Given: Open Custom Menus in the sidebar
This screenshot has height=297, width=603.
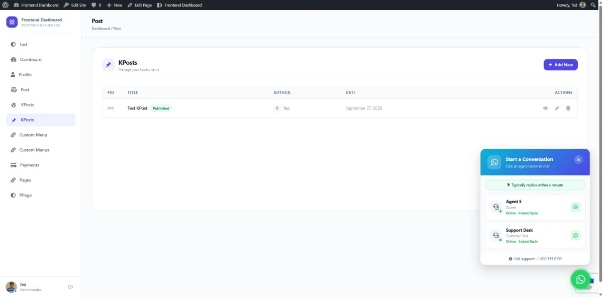Looking at the screenshot, I should click(x=41, y=150).
